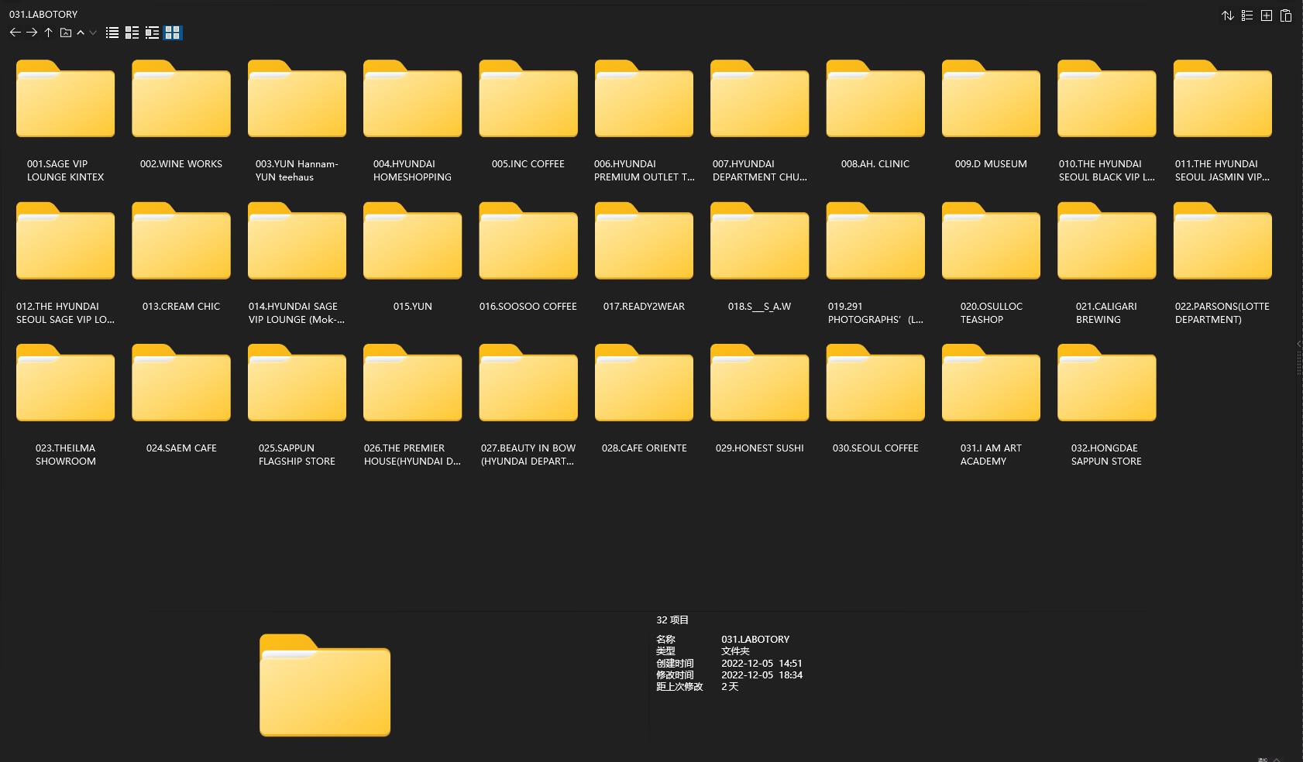Toggle the large thumbnails grid view
Screen dimensions: 1303x762
click(x=173, y=33)
